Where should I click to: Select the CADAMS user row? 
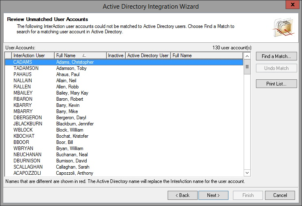(x=124, y=62)
